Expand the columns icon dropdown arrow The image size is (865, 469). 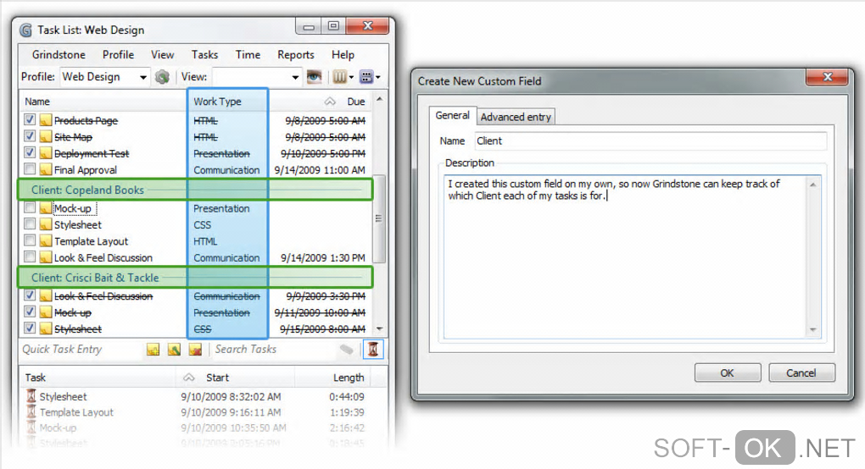click(351, 77)
